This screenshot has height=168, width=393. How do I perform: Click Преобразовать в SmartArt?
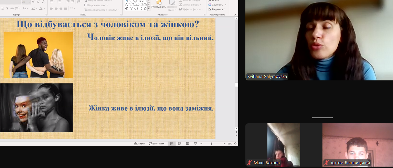click(x=102, y=10)
